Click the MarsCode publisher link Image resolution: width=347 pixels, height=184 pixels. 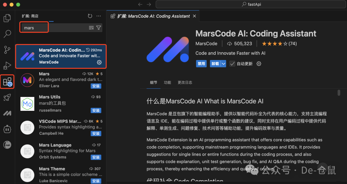point(206,44)
